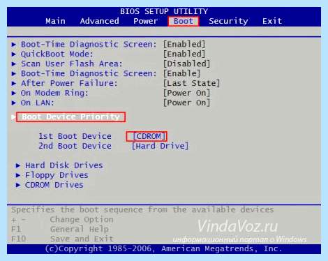This screenshot has height=261, width=328.
Task: Click the BIOS SETUP UTILITY title
Action: tap(164, 11)
